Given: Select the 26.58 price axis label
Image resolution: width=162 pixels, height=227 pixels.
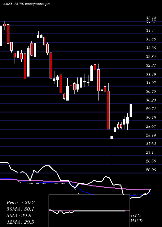Looking at the screenshot, I should click(x=151, y=161).
